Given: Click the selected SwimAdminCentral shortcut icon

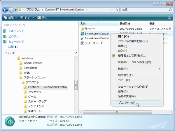Looking at the screenshot, I should pyautogui.click(x=82, y=33).
